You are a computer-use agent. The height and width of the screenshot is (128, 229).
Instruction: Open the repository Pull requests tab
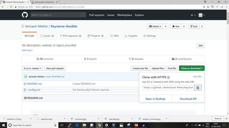71,36
